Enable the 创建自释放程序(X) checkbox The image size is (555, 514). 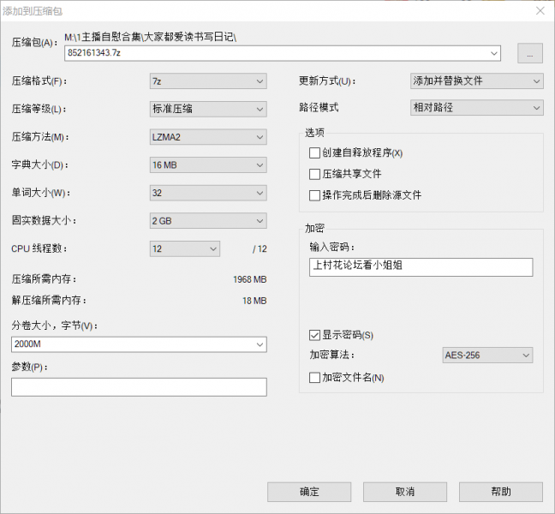coord(314,153)
